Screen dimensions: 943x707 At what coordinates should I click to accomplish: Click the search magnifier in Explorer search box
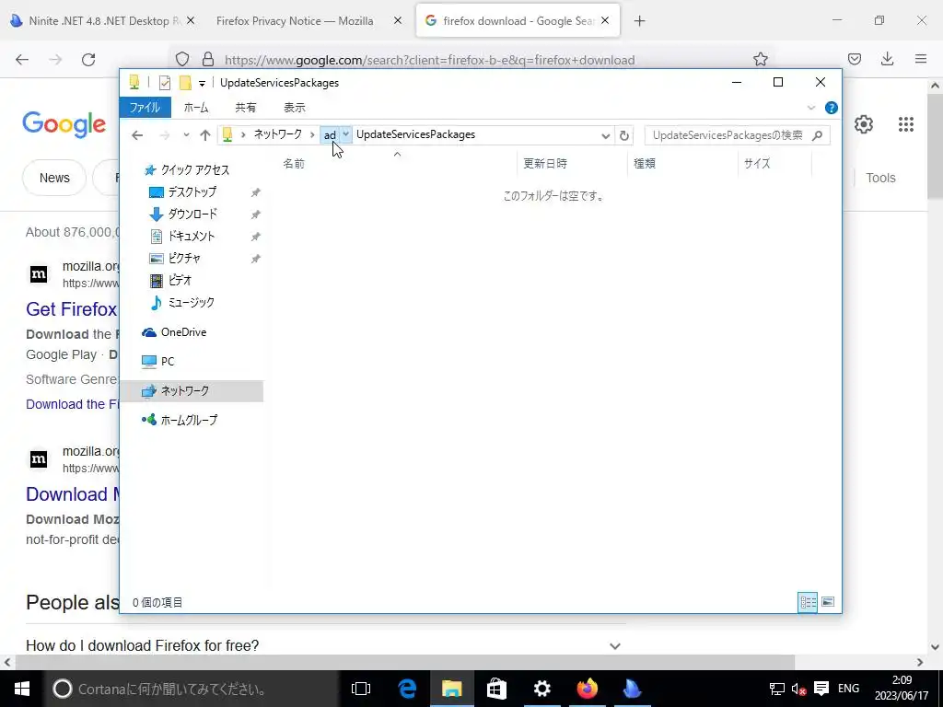click(x=817, y=135)
